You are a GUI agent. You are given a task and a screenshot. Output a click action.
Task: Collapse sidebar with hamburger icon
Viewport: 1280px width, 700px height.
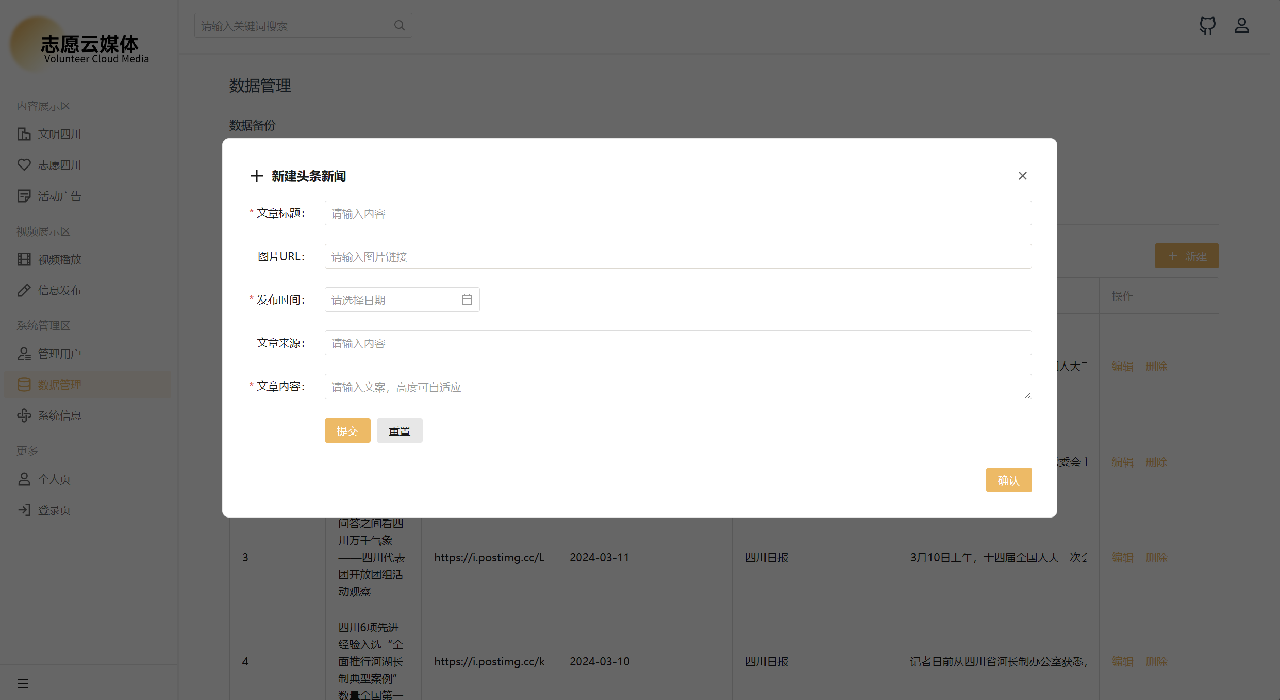point(23,684)
